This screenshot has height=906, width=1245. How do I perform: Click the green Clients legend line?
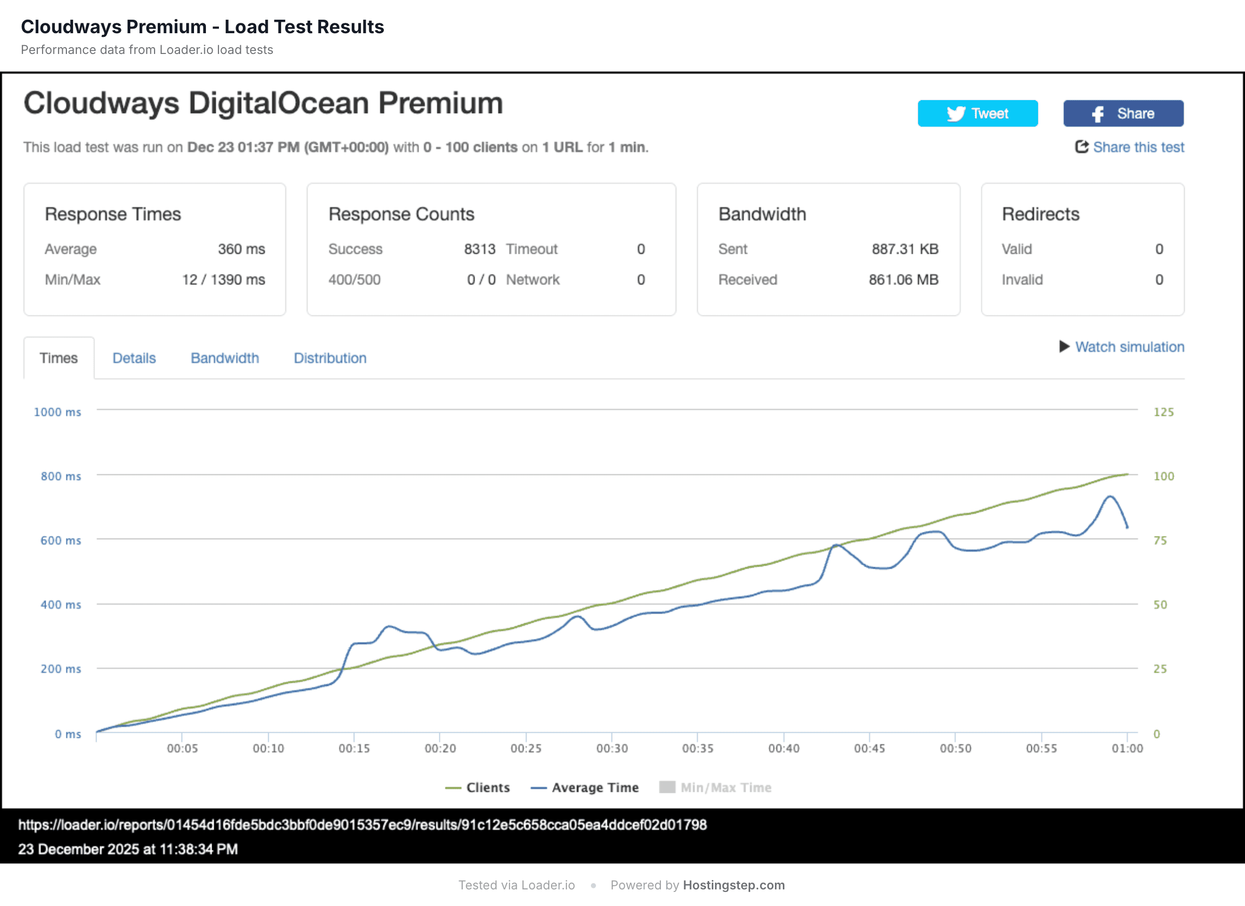(x=453, y=788)
